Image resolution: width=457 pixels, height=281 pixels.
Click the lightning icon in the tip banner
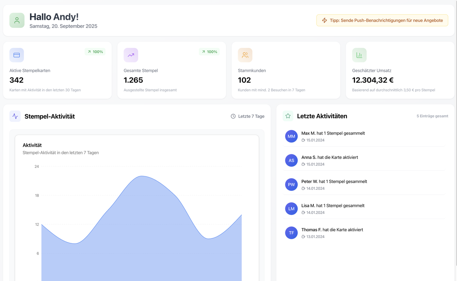coord(324,20)
